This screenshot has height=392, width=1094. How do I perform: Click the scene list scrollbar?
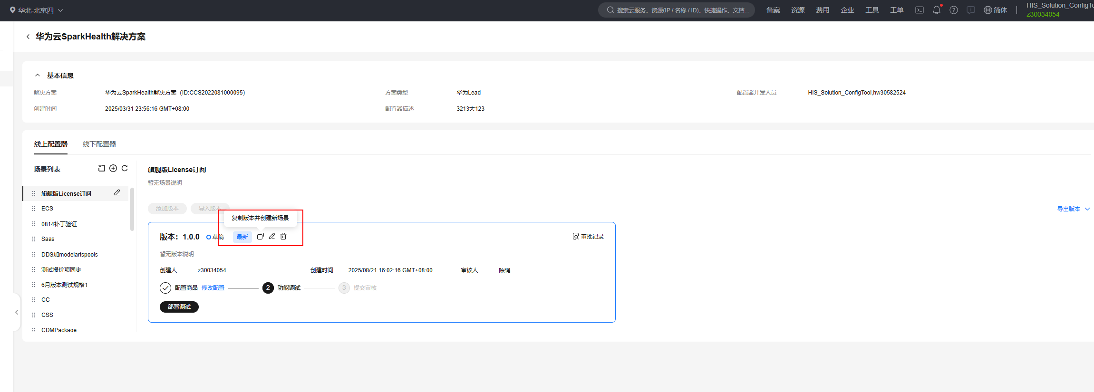click(132, 209)
